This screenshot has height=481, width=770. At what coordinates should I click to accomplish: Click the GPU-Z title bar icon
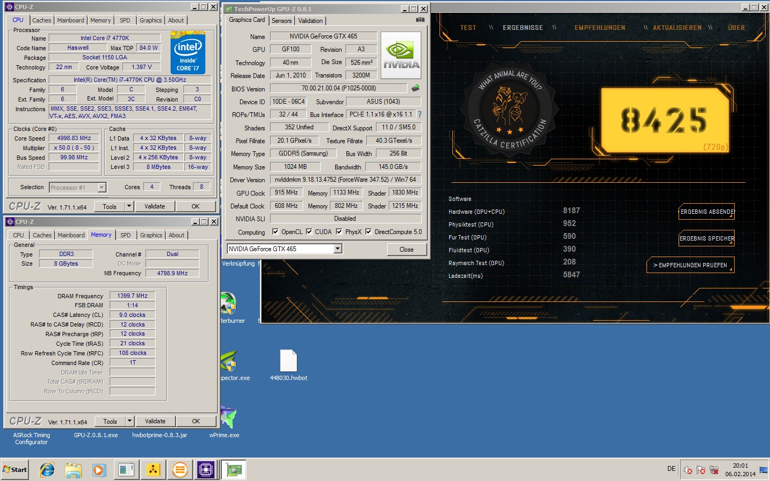click(229, 9)
